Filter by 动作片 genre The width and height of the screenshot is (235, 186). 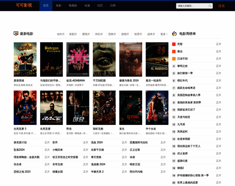(x=61, y=34)
